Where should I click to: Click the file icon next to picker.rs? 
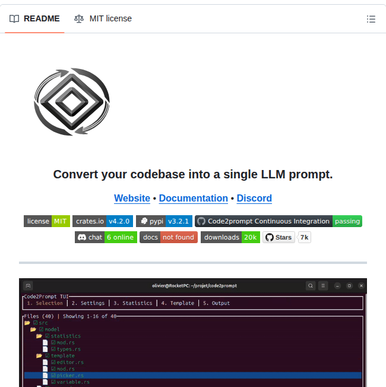(45, 375)
